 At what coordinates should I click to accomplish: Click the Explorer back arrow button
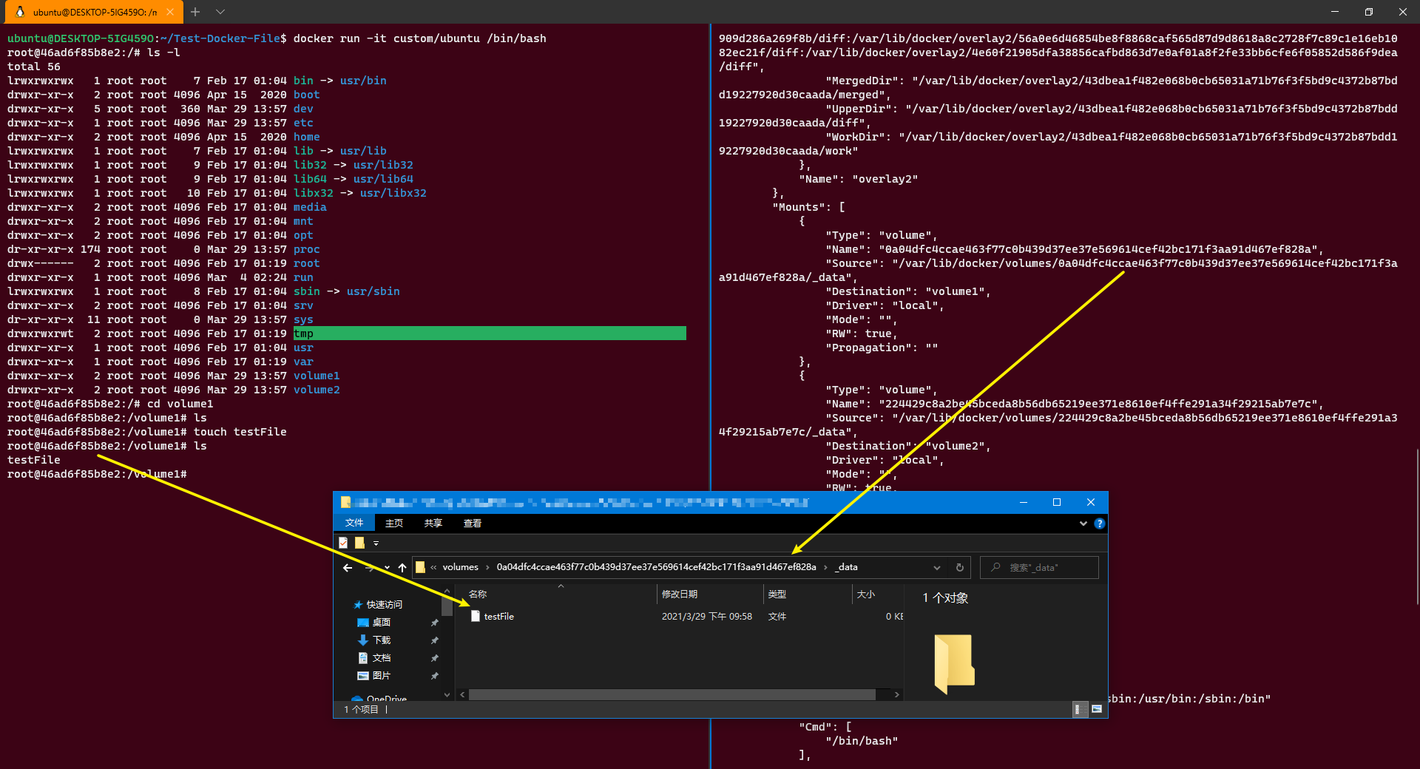pyautogui.click(x=348, y=568)
